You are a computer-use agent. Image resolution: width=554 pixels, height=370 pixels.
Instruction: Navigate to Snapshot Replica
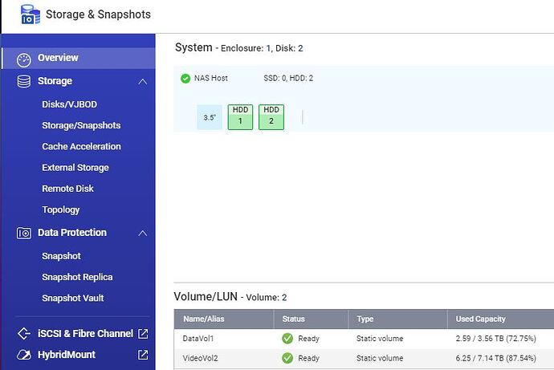click(x=77, y=277)
